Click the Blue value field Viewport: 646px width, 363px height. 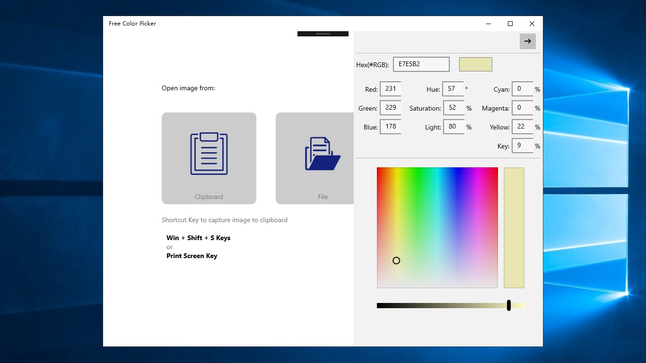[391, 127]
